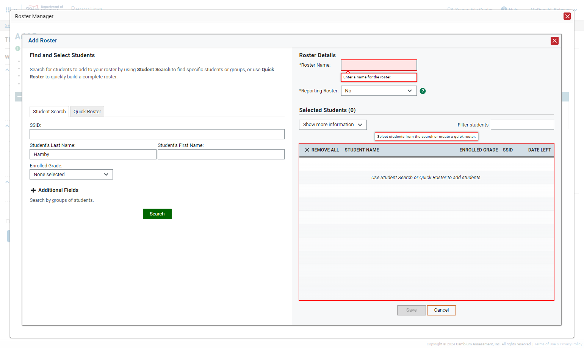Viewport: 584px width, 348px height.
Task: Click the Enrolled Grade column header
Action: (x=479, y=150)
